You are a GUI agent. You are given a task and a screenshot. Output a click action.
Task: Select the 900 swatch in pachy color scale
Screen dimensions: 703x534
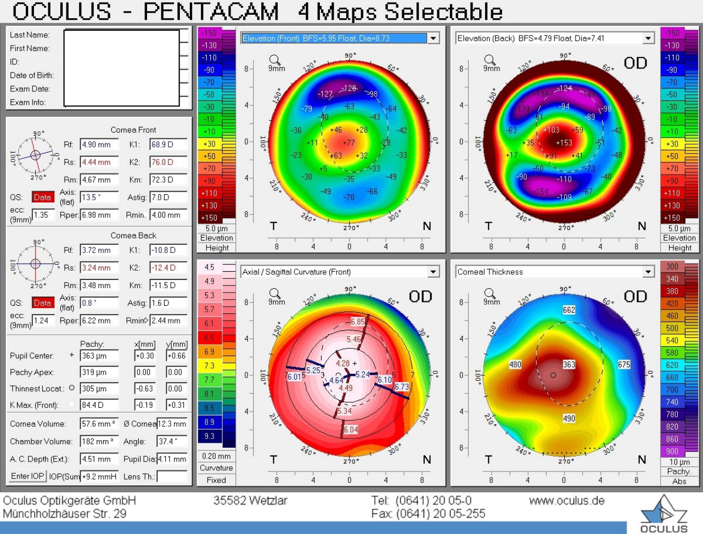pyautogui.click(x=672, y=451)
